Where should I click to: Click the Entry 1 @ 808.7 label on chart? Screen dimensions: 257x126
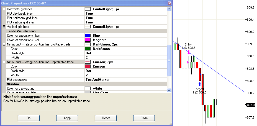188,46
